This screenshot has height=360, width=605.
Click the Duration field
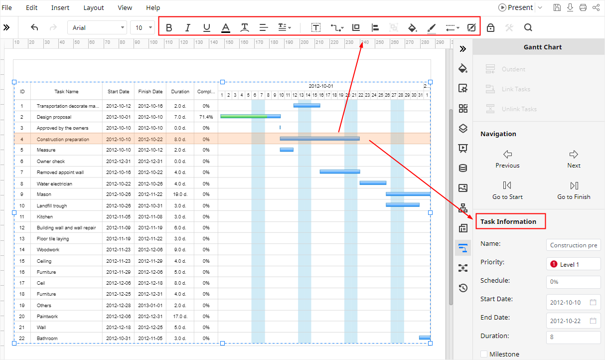point(574,337)
